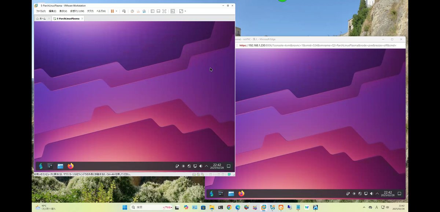
Task: Open the 編集(E) menu in VMware
Action: coord(52,11)
